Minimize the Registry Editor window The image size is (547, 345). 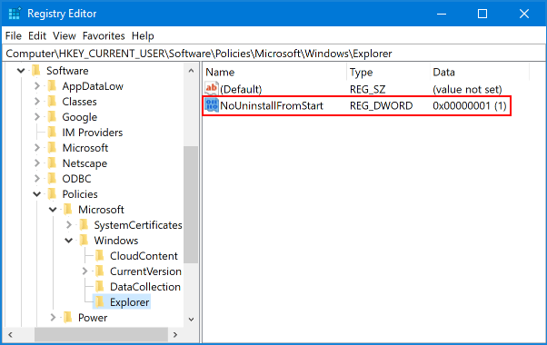[x=442, y=14]
